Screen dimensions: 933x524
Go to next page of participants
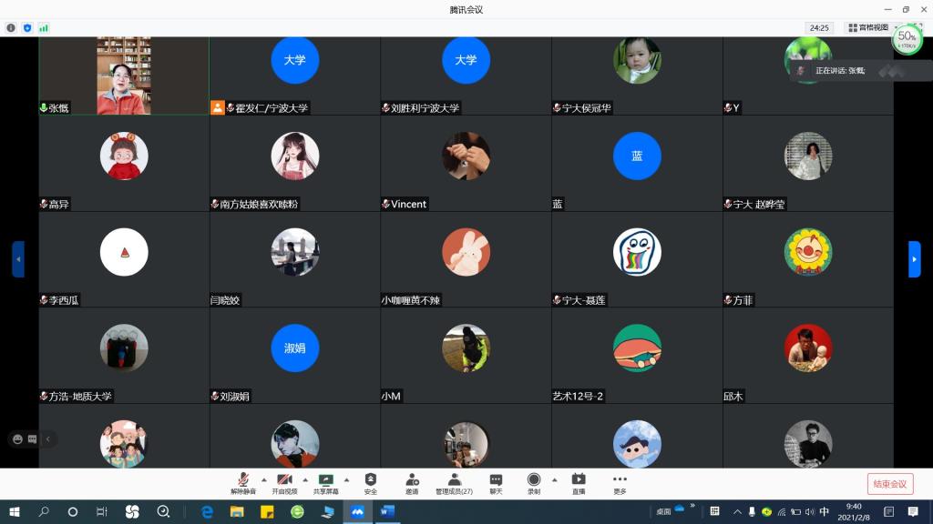coord(915,259)
